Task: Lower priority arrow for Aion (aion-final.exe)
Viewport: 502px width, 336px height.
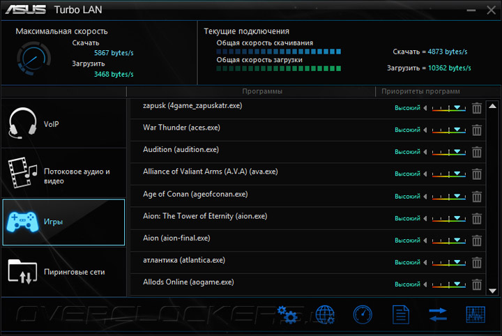Action: [x=425, y=240]
